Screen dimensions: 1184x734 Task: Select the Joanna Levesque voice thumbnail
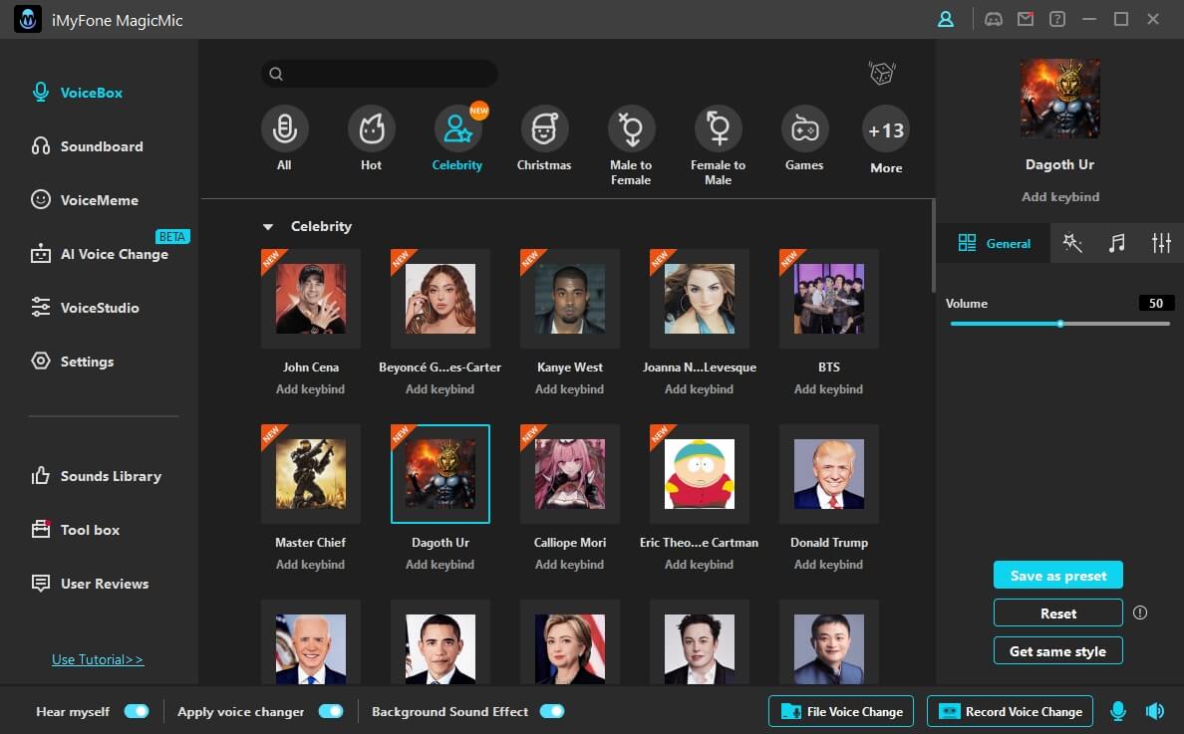pyautogui.click(x=700, y=298)
